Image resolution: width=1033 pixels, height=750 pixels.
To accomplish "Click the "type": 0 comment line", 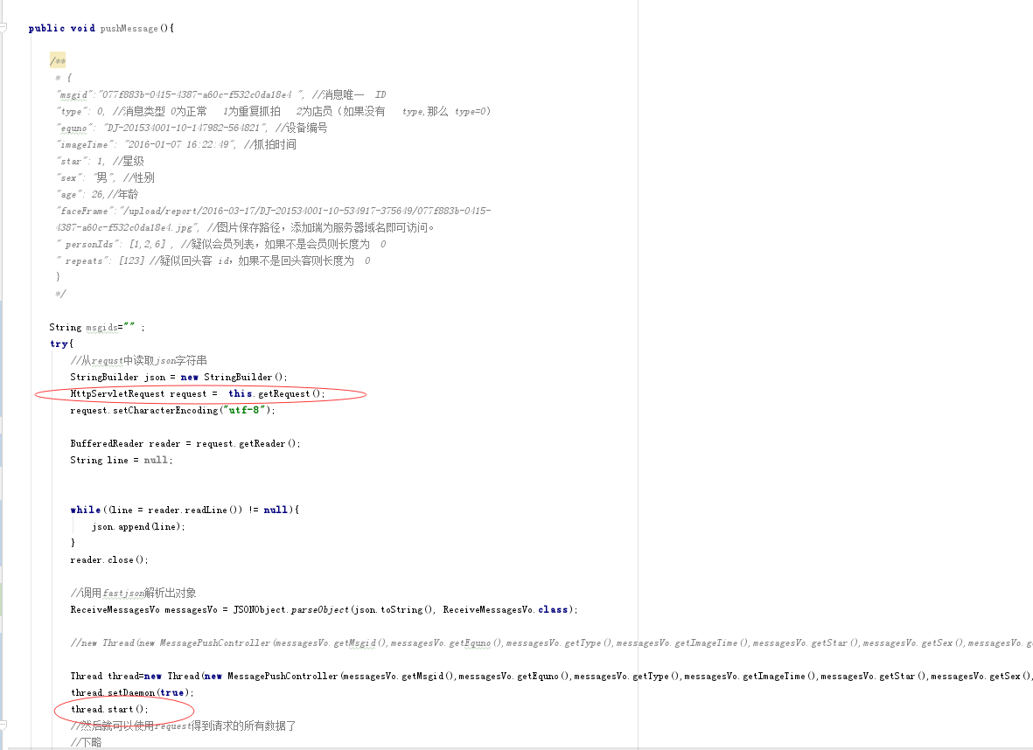I will click(x=274, y=111).
